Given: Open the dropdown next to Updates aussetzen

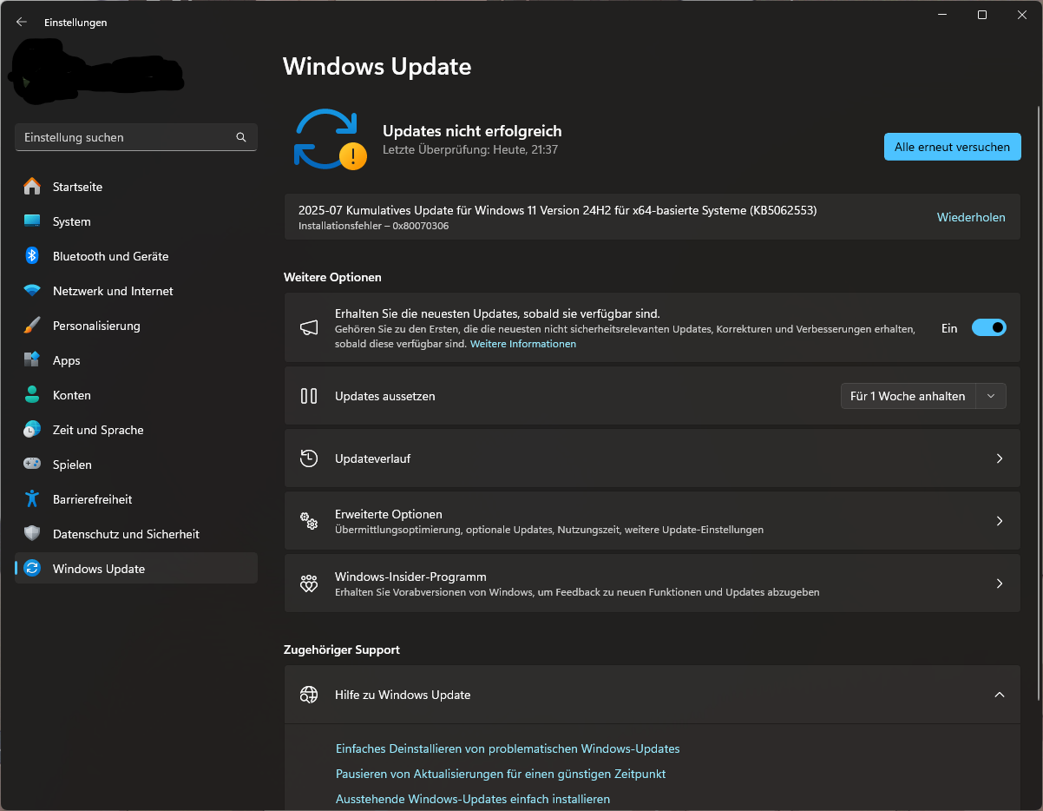Looking at the screenshot, I should (990, 396).
